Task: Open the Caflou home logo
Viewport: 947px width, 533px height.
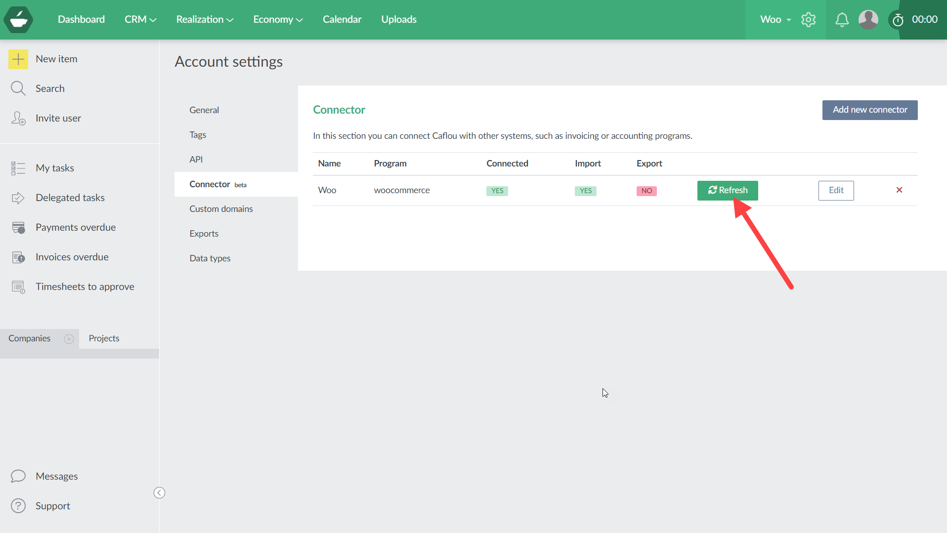Action: tap(18, 20)
